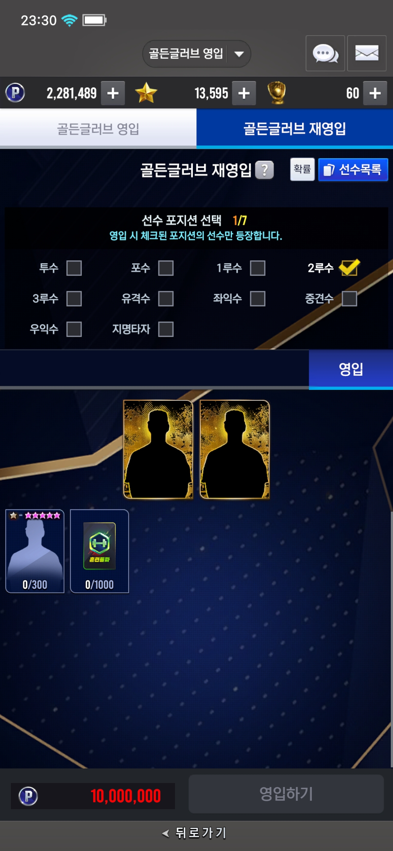Tap the plus next to golden glove count
Viewport: 393px width, 851px height.
375,93
